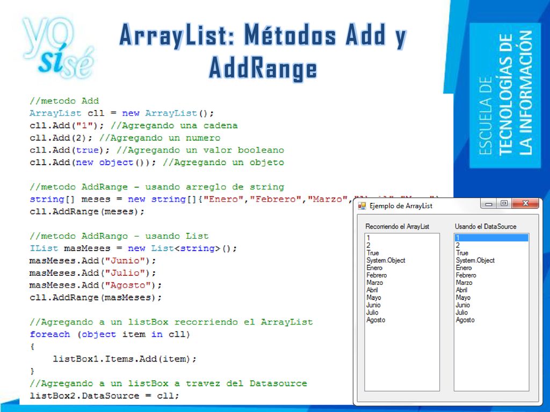Maximize the Ejemplo de ArrayList window
Viewport: 550px width, 412px height.
tap(504, 203)
